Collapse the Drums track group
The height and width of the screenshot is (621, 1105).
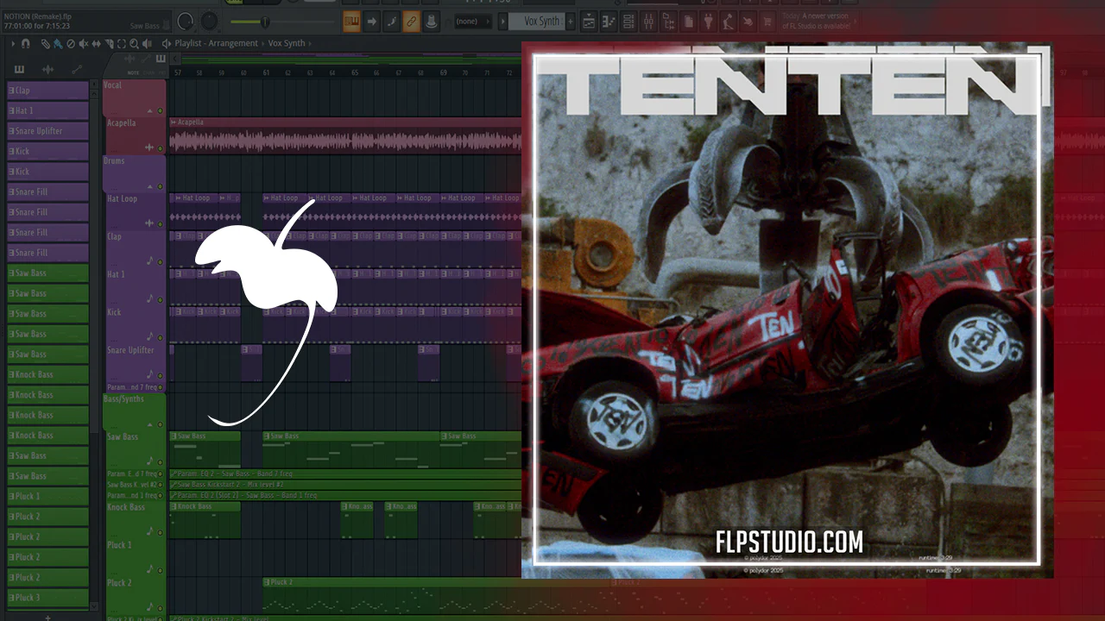[x=150, y=186]
